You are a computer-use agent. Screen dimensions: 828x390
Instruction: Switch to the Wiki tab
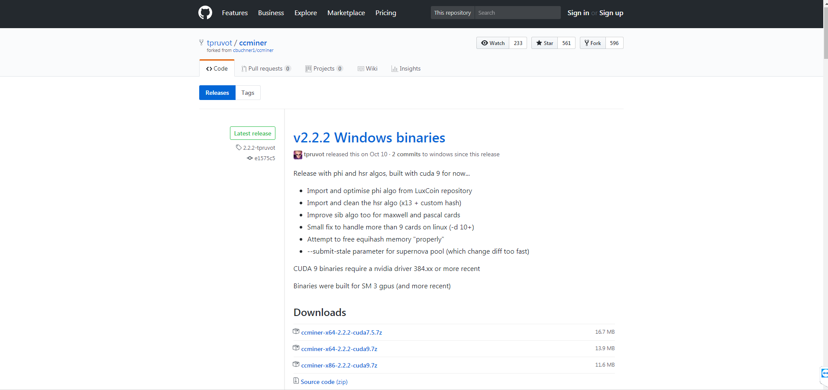[368, 68]
